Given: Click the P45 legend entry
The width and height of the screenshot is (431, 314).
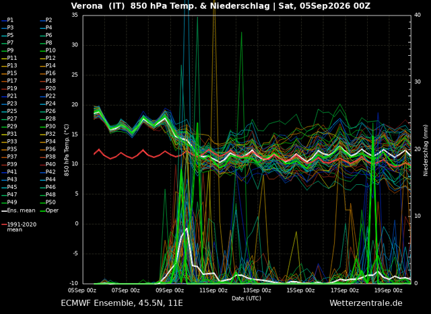Looking at the screenshot, I should click(x=9, y=187).
